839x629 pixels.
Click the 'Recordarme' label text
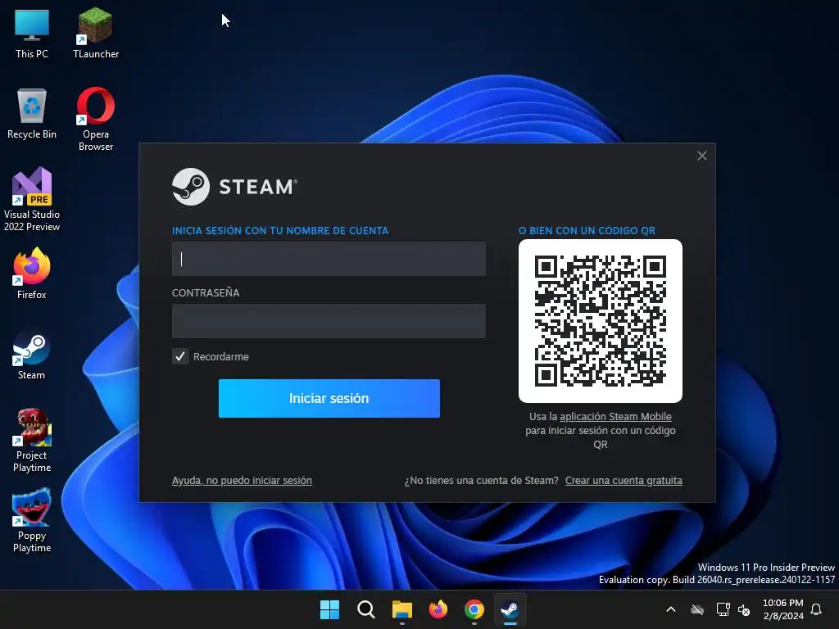click(x=221, y=357)
